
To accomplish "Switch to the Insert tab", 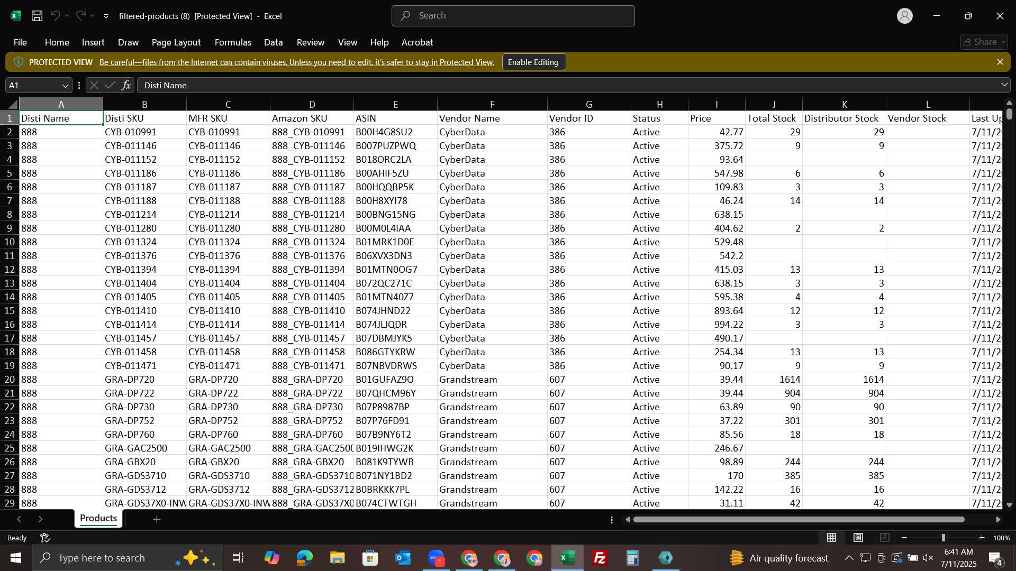I will pos(93,42).
